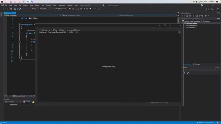Image resolution: width=221 pixels, height=124 pixels.
Task: Click the Home icon in Solution Explorer
Action: 187,16
